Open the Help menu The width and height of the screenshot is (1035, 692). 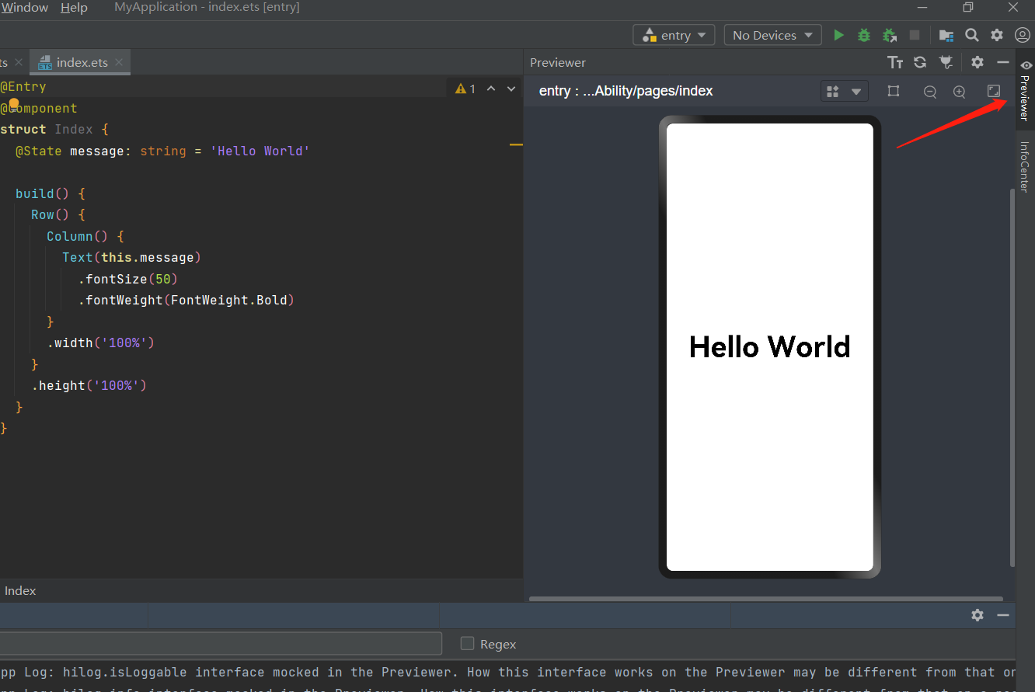tap(74, 8)
